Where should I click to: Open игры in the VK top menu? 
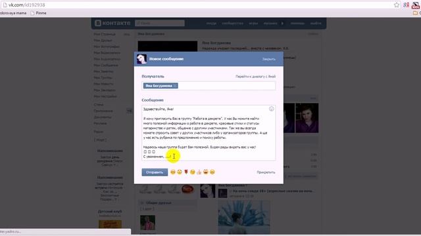click(253, 24)
